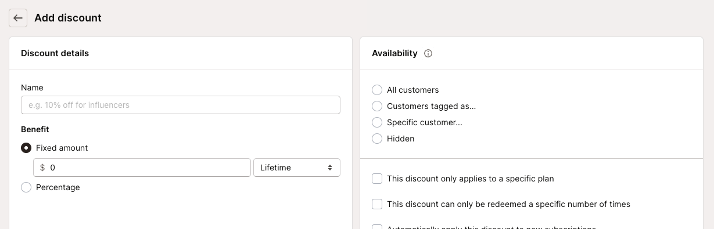Check redeemed a specific number of times
This screenshot has width=714, height=229.
[x=377, y=204]
